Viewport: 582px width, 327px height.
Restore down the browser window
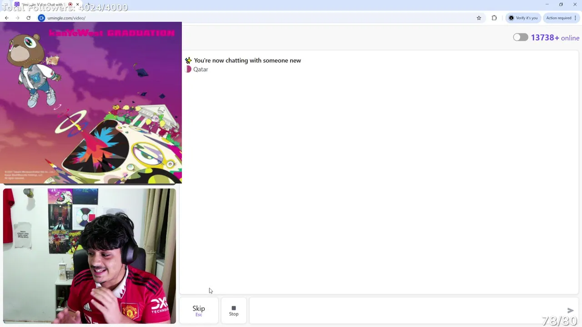click(561, 5)
